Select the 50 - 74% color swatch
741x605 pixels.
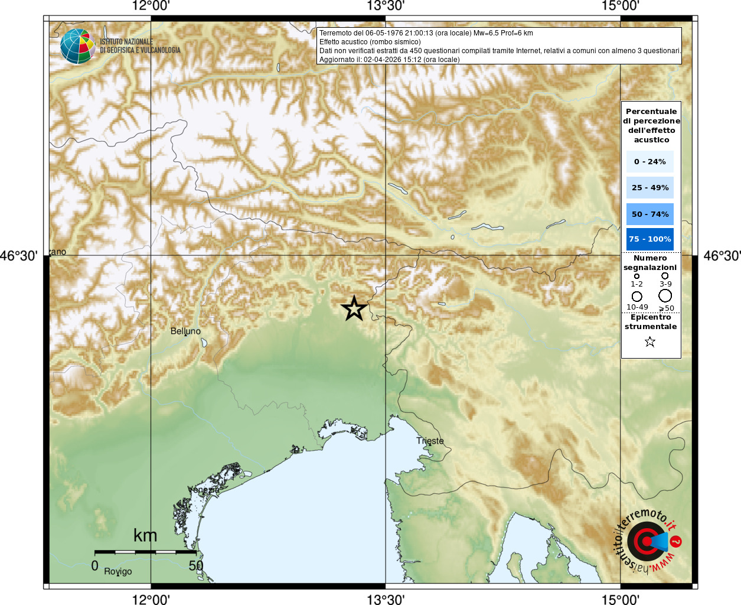(650, 214)
